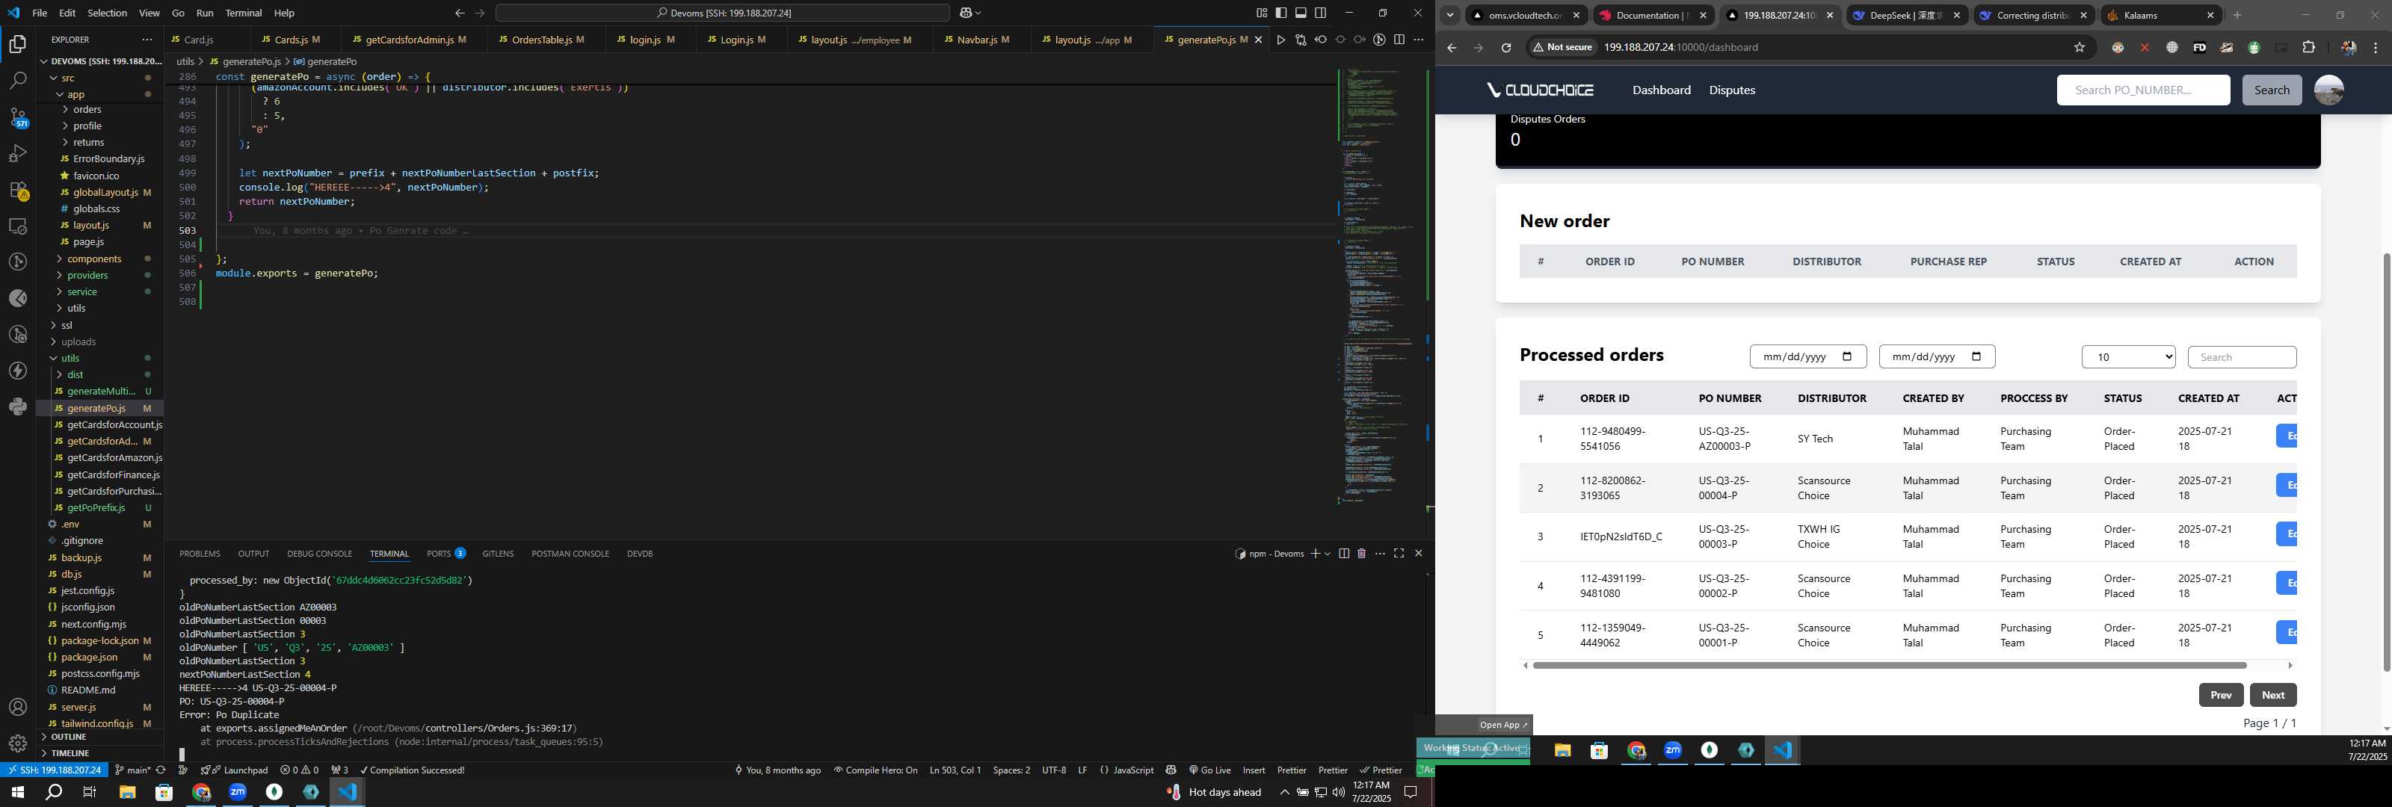Toggle Secondary Side Bar layout button
This screenshot has width=2392, height=807.
point(1320,13)
